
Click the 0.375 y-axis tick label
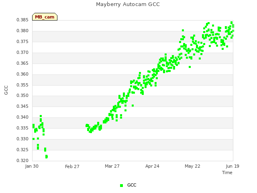click(22, 42)
